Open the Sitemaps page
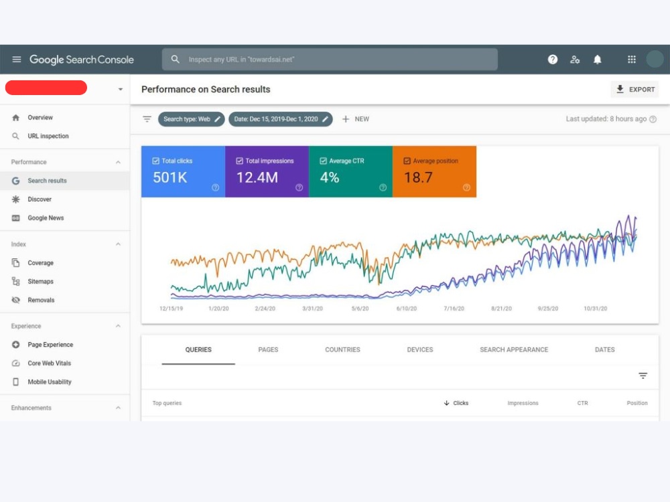670x502 pixels. (64, 281)
